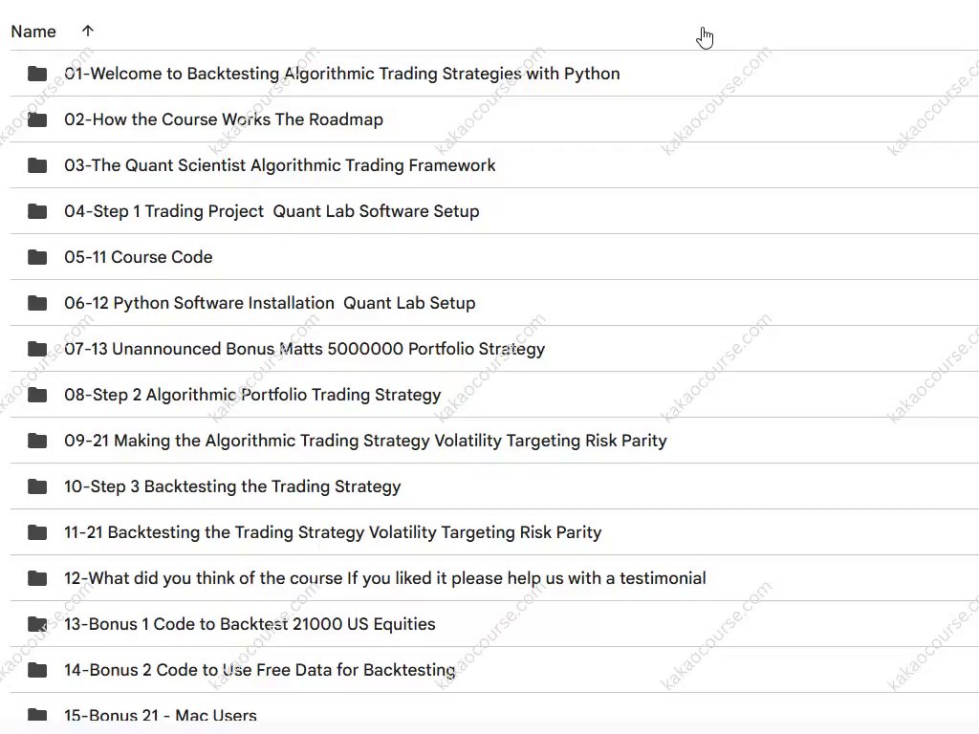Open 02-How the Course Works The Roadmap
979x734 pixels.
(x=224, y=119)
